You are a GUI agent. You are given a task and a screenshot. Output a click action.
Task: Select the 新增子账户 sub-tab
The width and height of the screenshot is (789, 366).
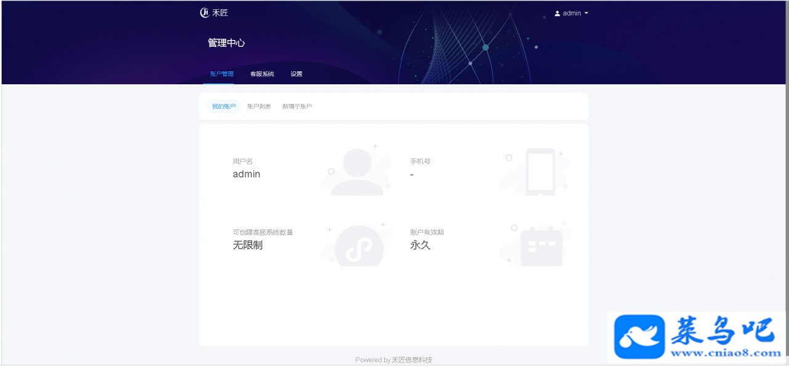point(297,106)
